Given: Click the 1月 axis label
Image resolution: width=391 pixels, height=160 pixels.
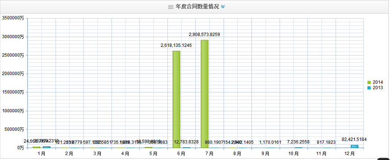Looking at the screenshot, I should [42, 153].
